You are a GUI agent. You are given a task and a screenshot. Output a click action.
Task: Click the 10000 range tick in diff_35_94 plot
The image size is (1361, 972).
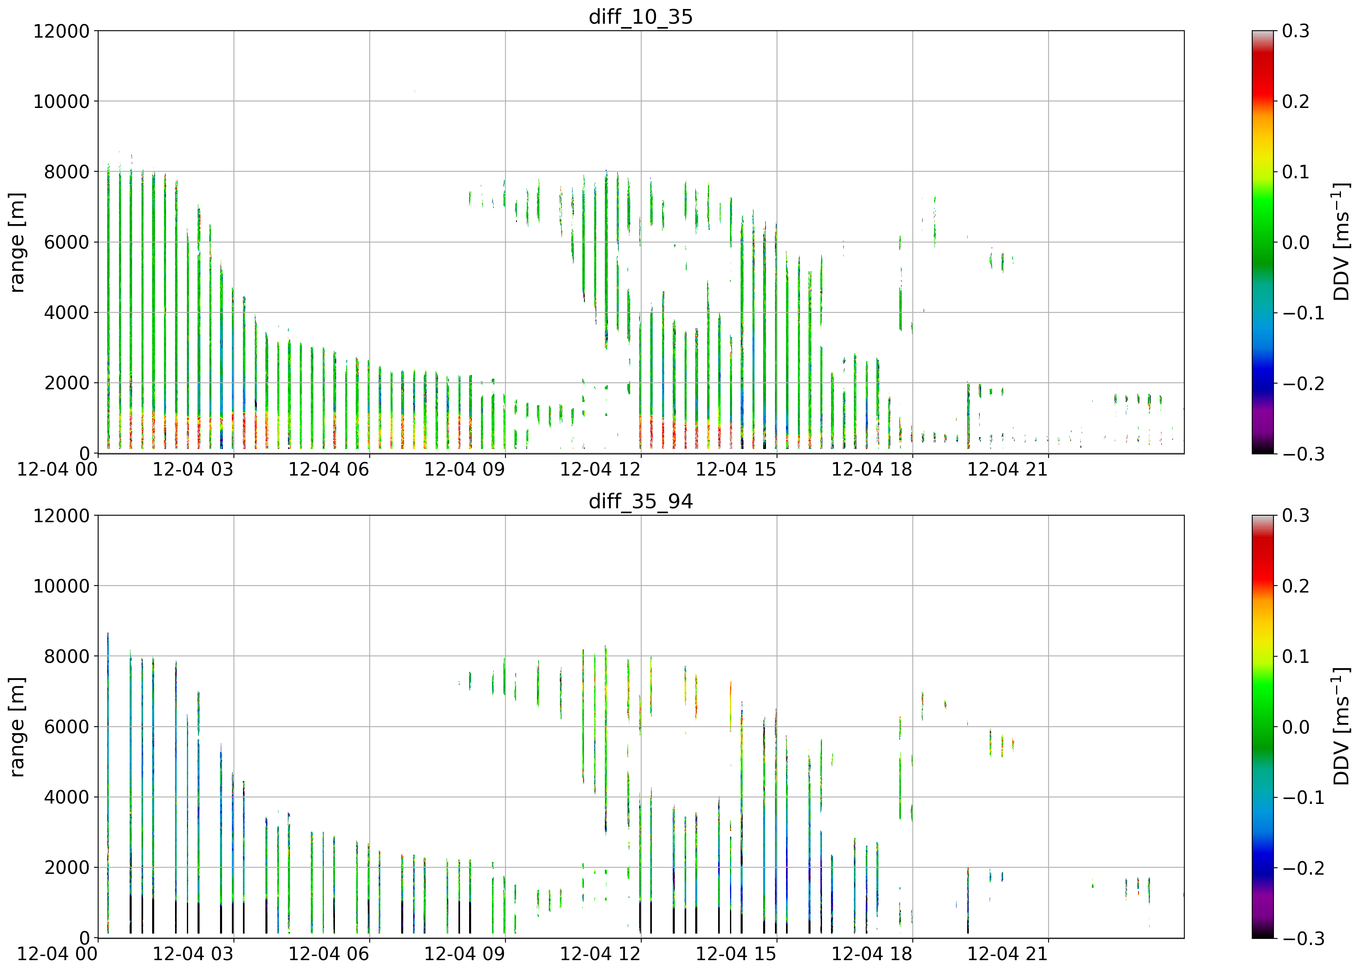(x=61, y=586)
